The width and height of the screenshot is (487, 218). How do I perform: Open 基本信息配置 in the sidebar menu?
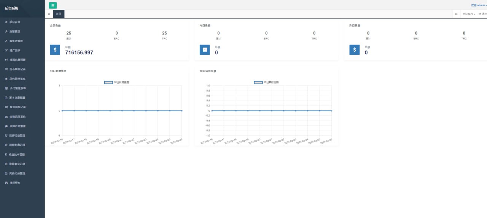[x=17, y=98]
